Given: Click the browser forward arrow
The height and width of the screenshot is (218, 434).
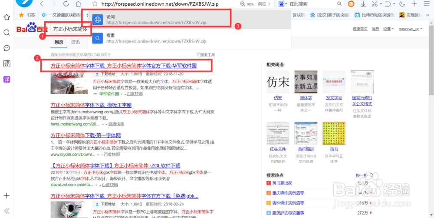Looking at the screenshot, I should pos(54,4).
